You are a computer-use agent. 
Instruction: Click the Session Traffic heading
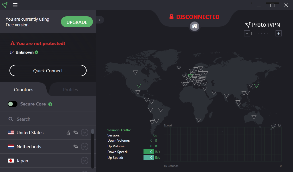(x=119, y=130)
